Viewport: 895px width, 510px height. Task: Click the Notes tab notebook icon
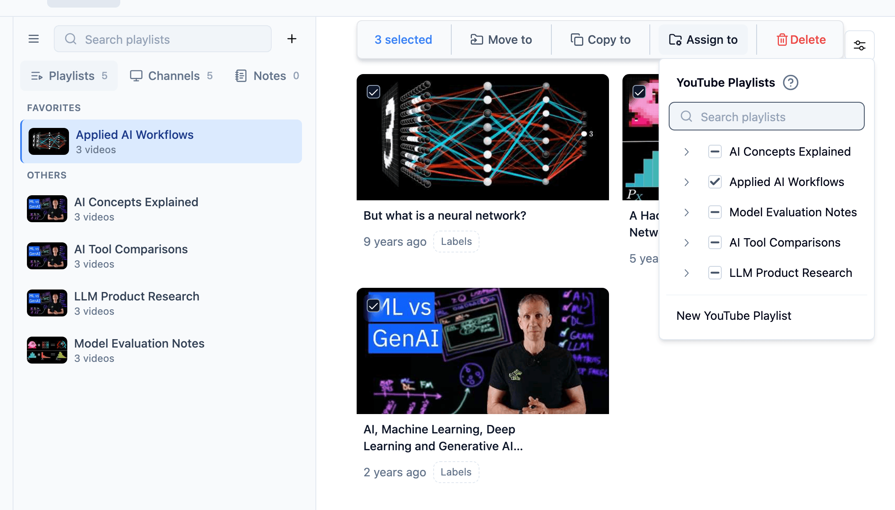[x=241, y=76]
